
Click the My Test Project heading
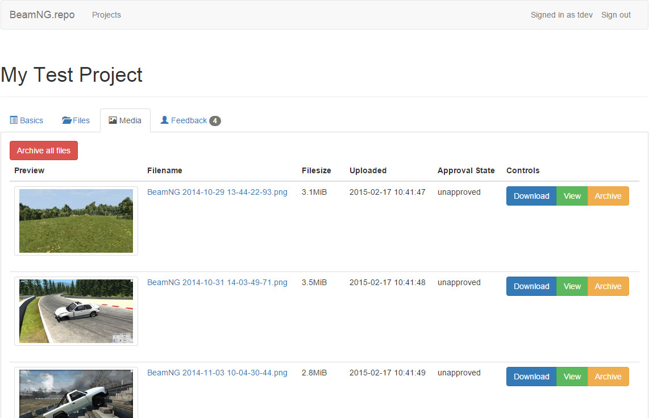coord(72,75)
